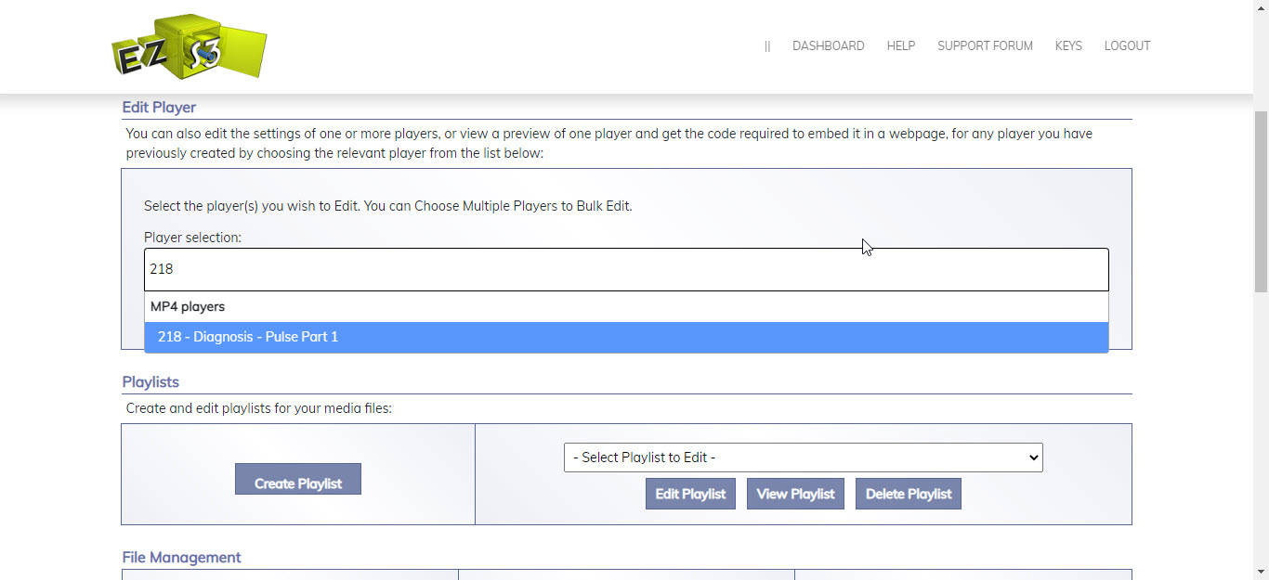
Task: Open the Help nav link
Action: [x=900, y=45]
